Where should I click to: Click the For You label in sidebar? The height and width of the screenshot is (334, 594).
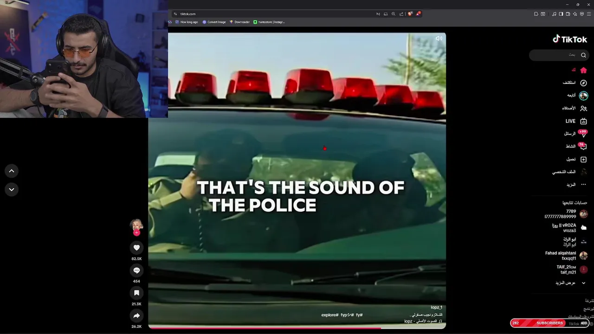pyautogui.click(x=574, y=70)
